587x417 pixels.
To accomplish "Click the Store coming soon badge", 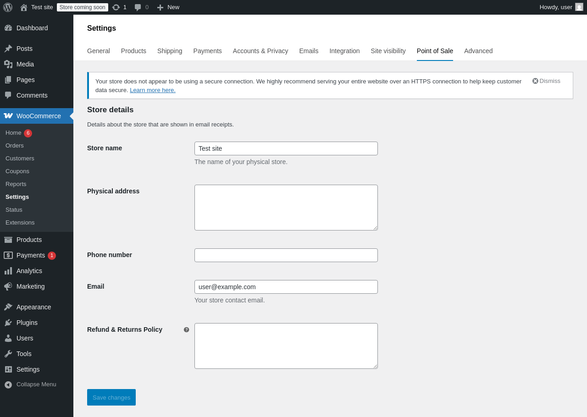I will pyautogui.click(x=83, y=7).
